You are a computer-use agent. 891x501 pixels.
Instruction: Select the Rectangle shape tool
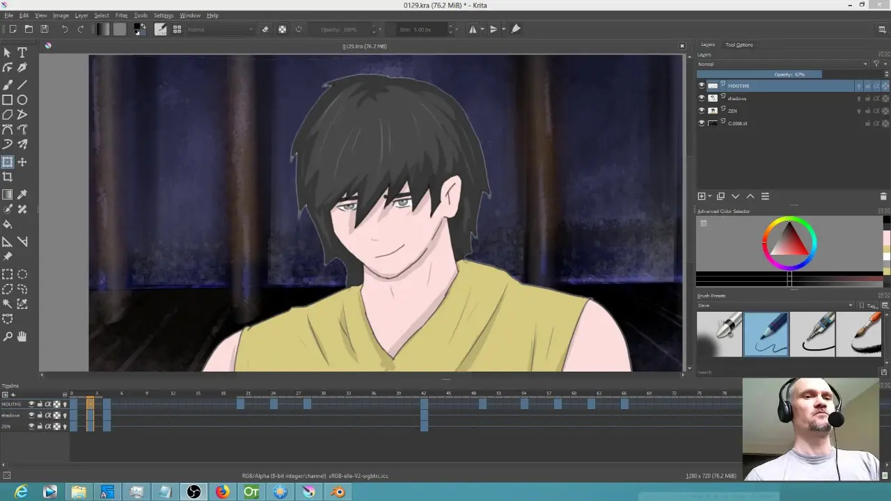[8, 100]
